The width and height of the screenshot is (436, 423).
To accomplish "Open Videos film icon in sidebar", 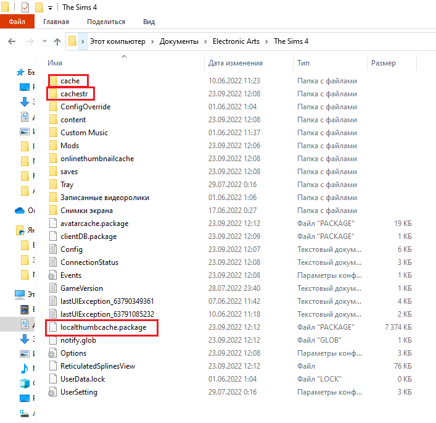I will [x=25, y=309].
